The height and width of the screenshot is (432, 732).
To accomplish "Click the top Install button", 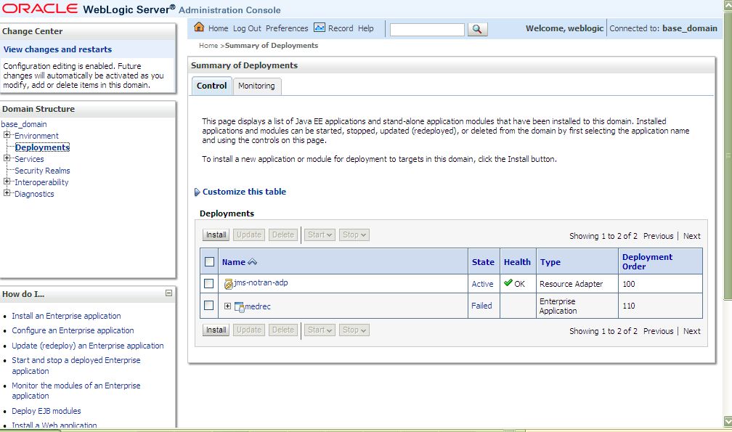I will coord(216,235).
